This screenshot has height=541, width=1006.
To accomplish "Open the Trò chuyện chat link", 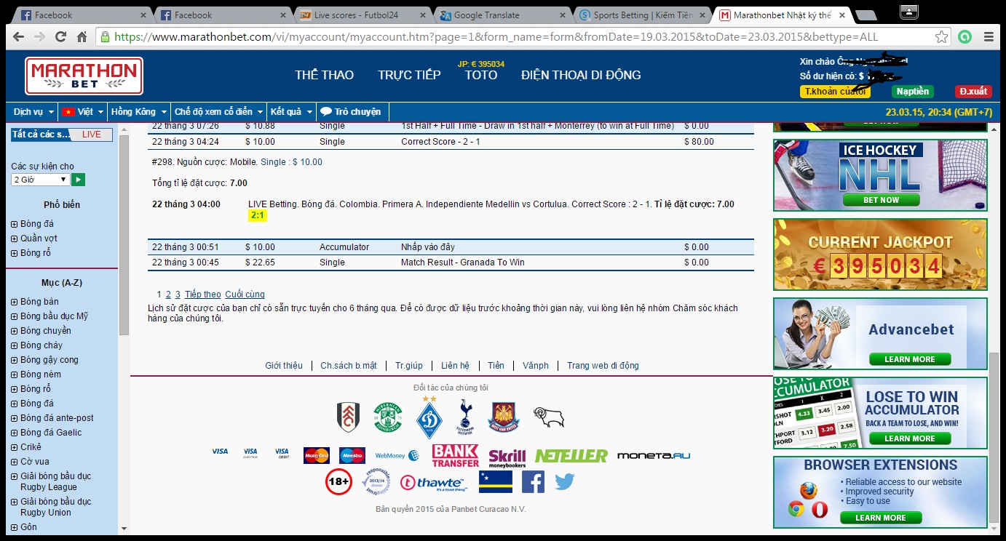I will [351, 112].
